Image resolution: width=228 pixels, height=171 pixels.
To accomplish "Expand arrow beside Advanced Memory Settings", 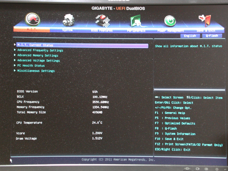I will pyautogui.click(x=15, y=55).
